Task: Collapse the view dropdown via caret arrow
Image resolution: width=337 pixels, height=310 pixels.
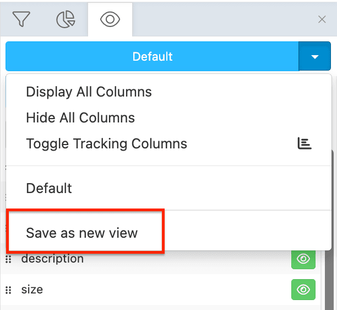Action: point(315,56)
